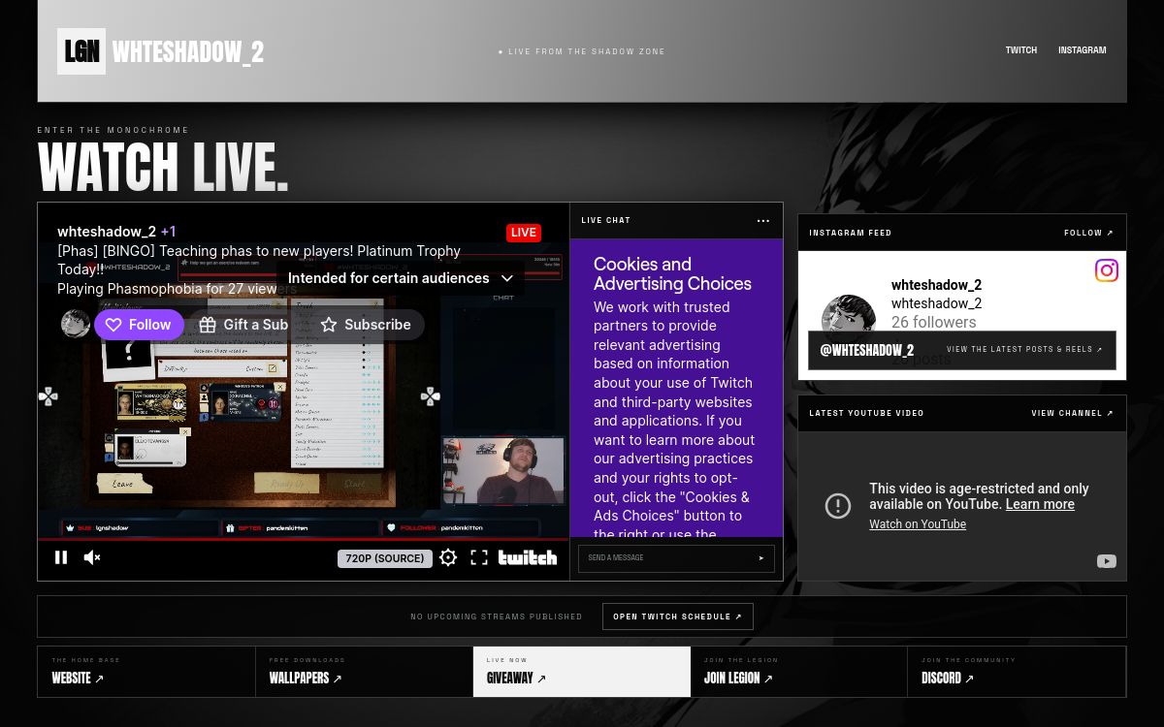This screenshot has width=1164, height=727.
Task: Click Learn more on age-restricted notice
Action: tap(1040, 504)
